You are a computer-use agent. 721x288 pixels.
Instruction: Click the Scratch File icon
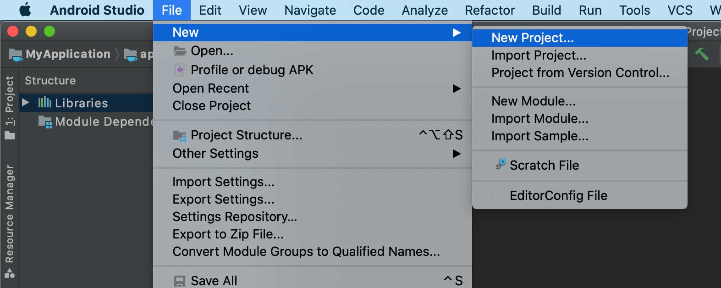[501, 165]
